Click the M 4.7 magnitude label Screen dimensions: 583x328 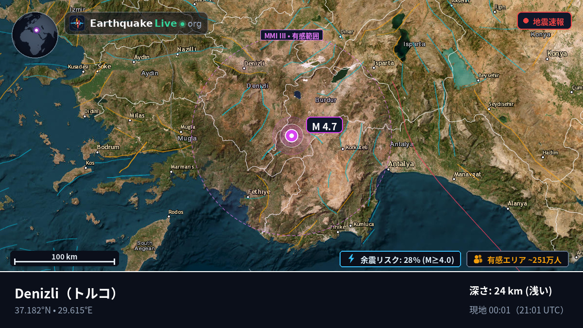pos(325,126)
